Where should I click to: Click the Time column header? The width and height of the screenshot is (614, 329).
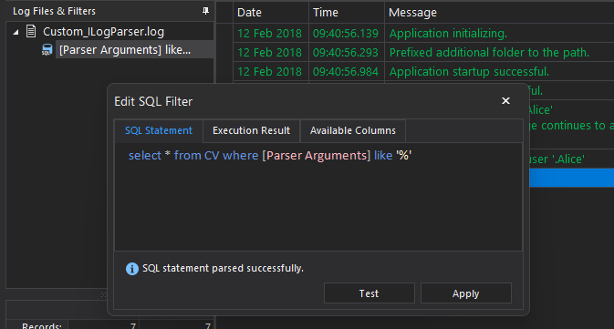point(347,13)
